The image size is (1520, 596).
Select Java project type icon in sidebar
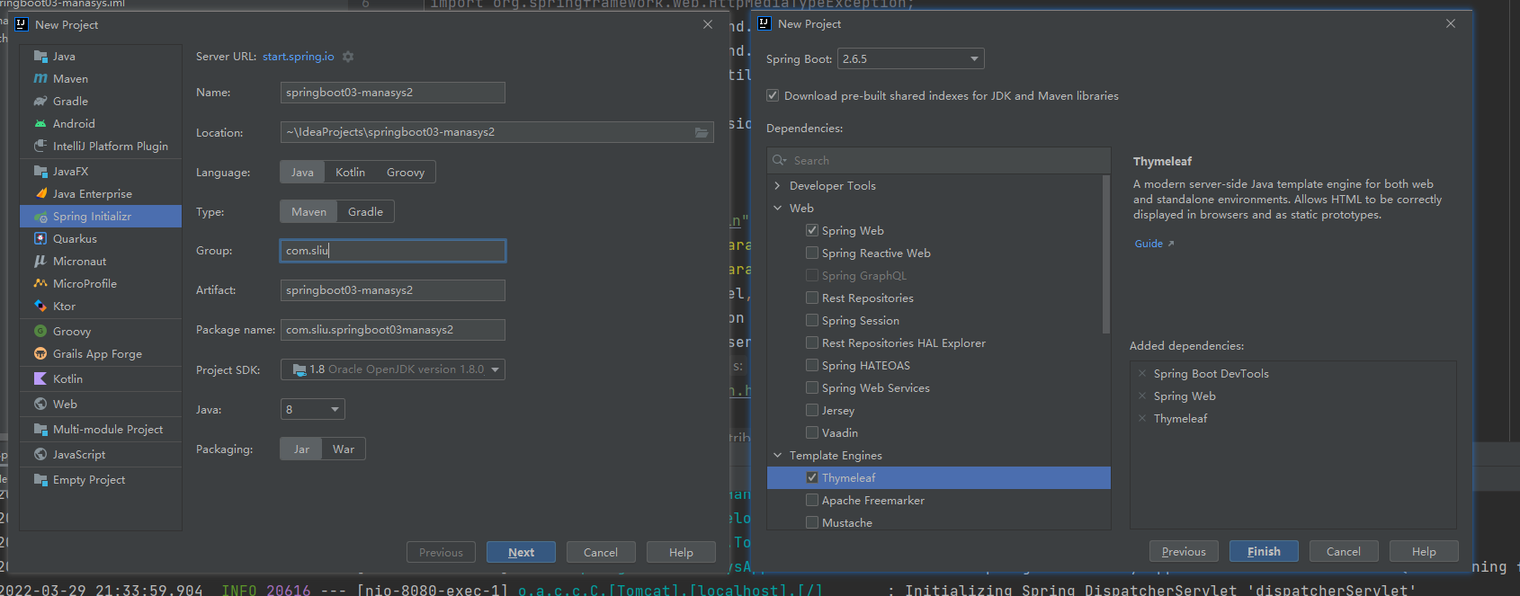(40, 56)
